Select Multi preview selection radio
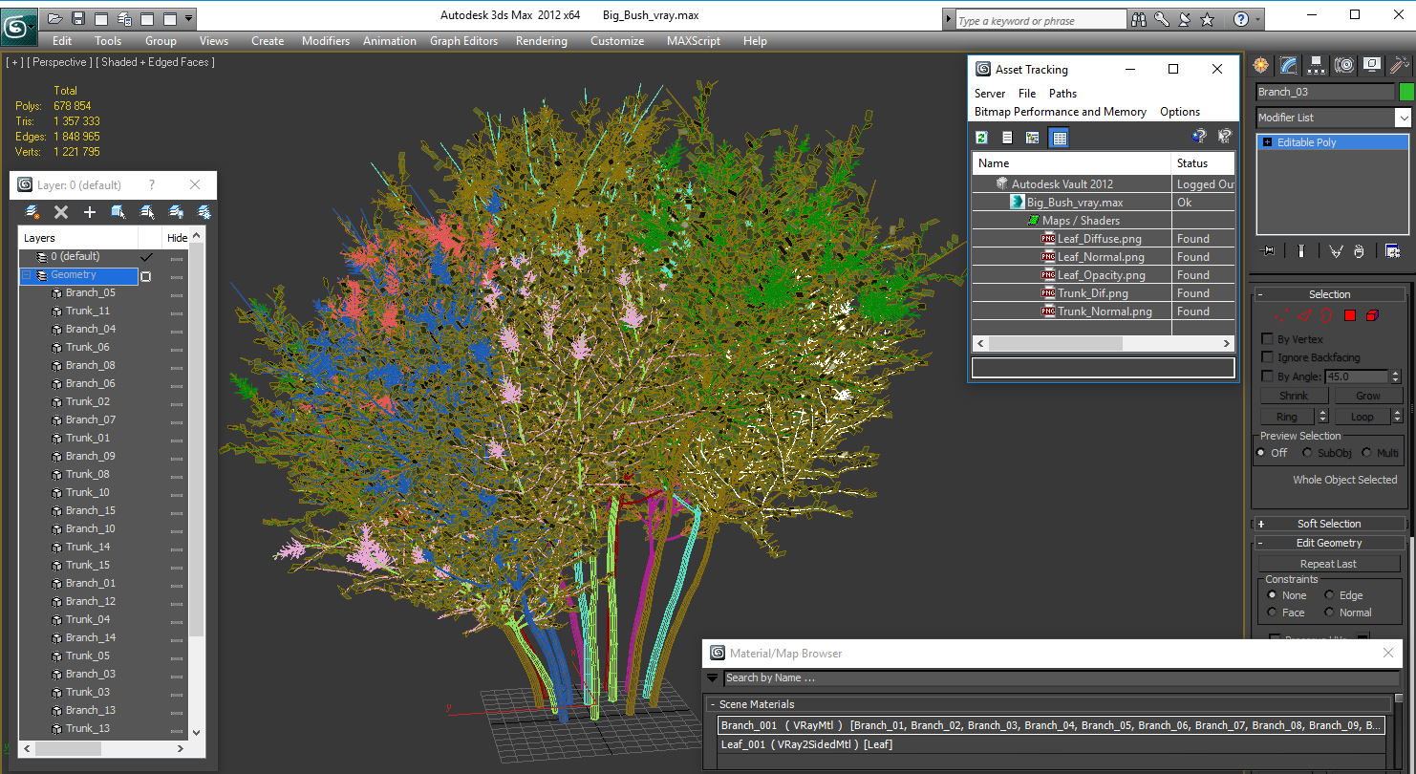The image size is (1416, 774). (1365, 453)
